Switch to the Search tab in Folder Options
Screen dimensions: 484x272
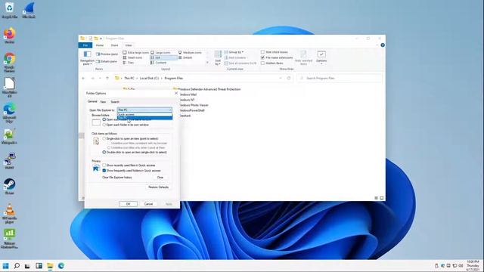pos(115,102)
